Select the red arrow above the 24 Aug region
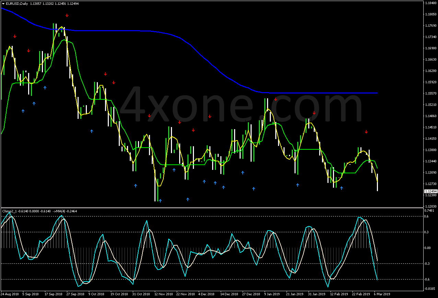The height and width of the screenshot is (298, 438). (x=14, y=36)
